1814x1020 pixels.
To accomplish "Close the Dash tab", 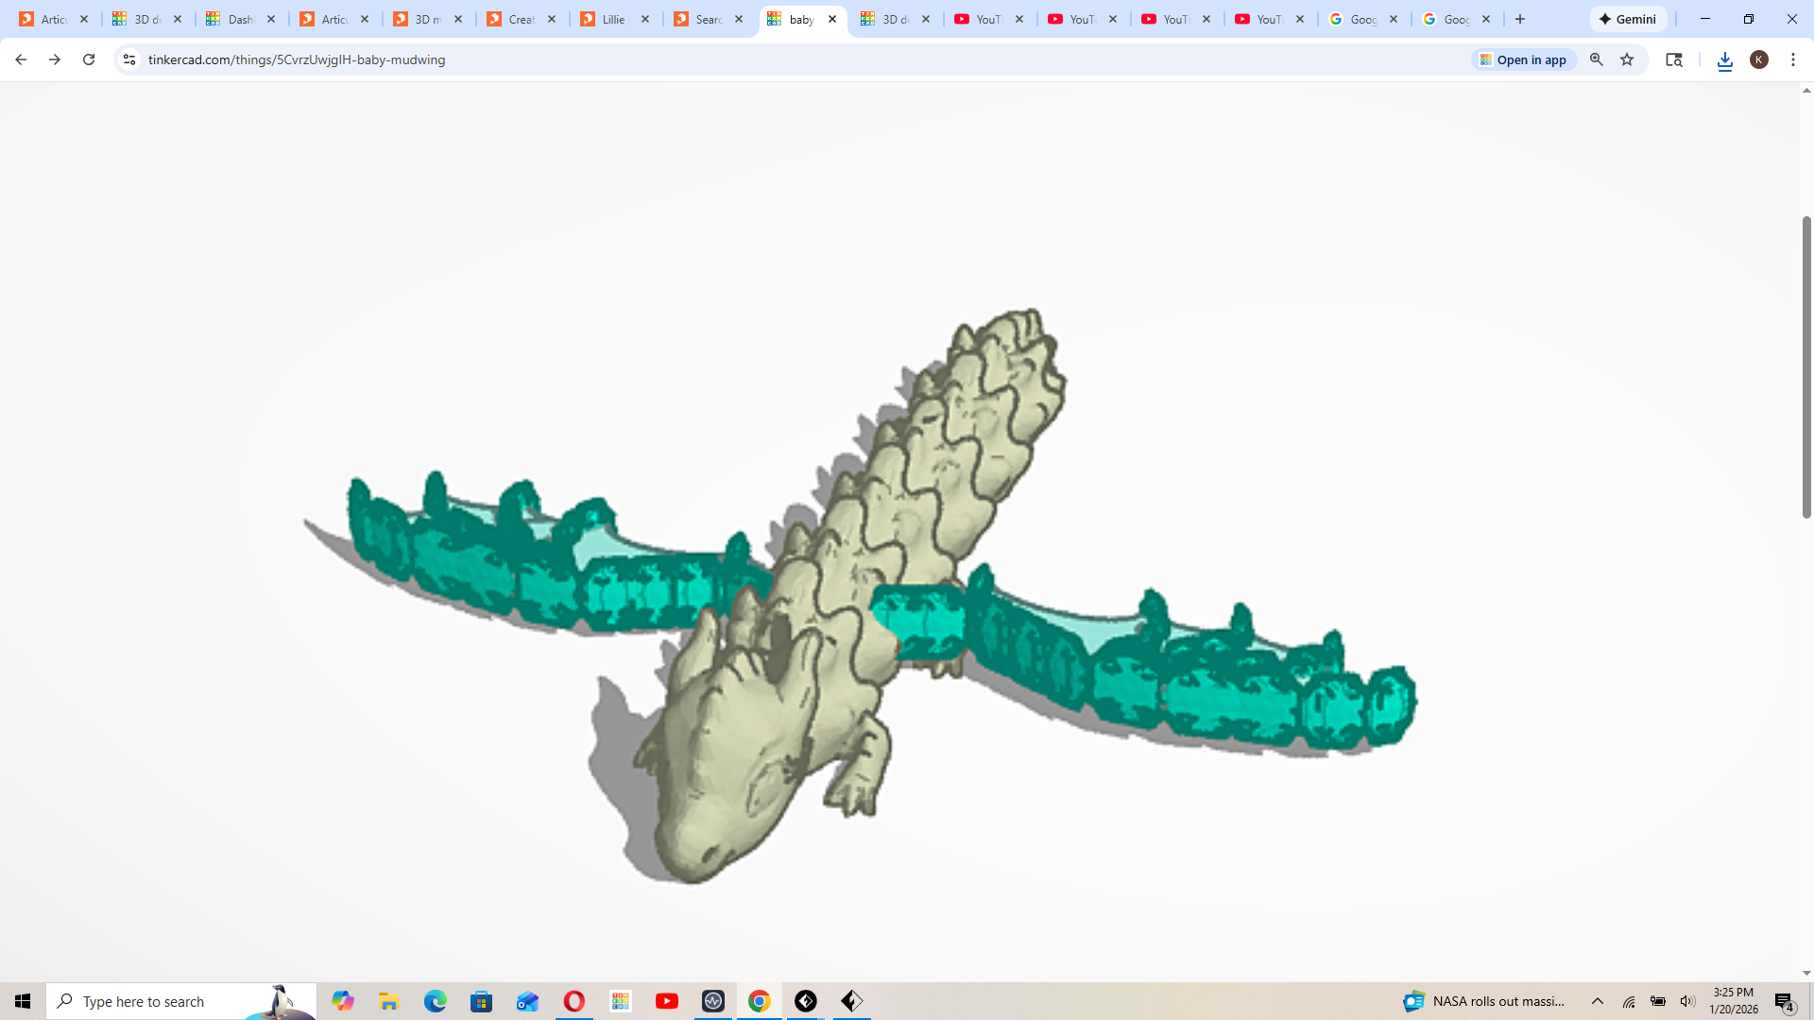I will [x=271, y=19].
